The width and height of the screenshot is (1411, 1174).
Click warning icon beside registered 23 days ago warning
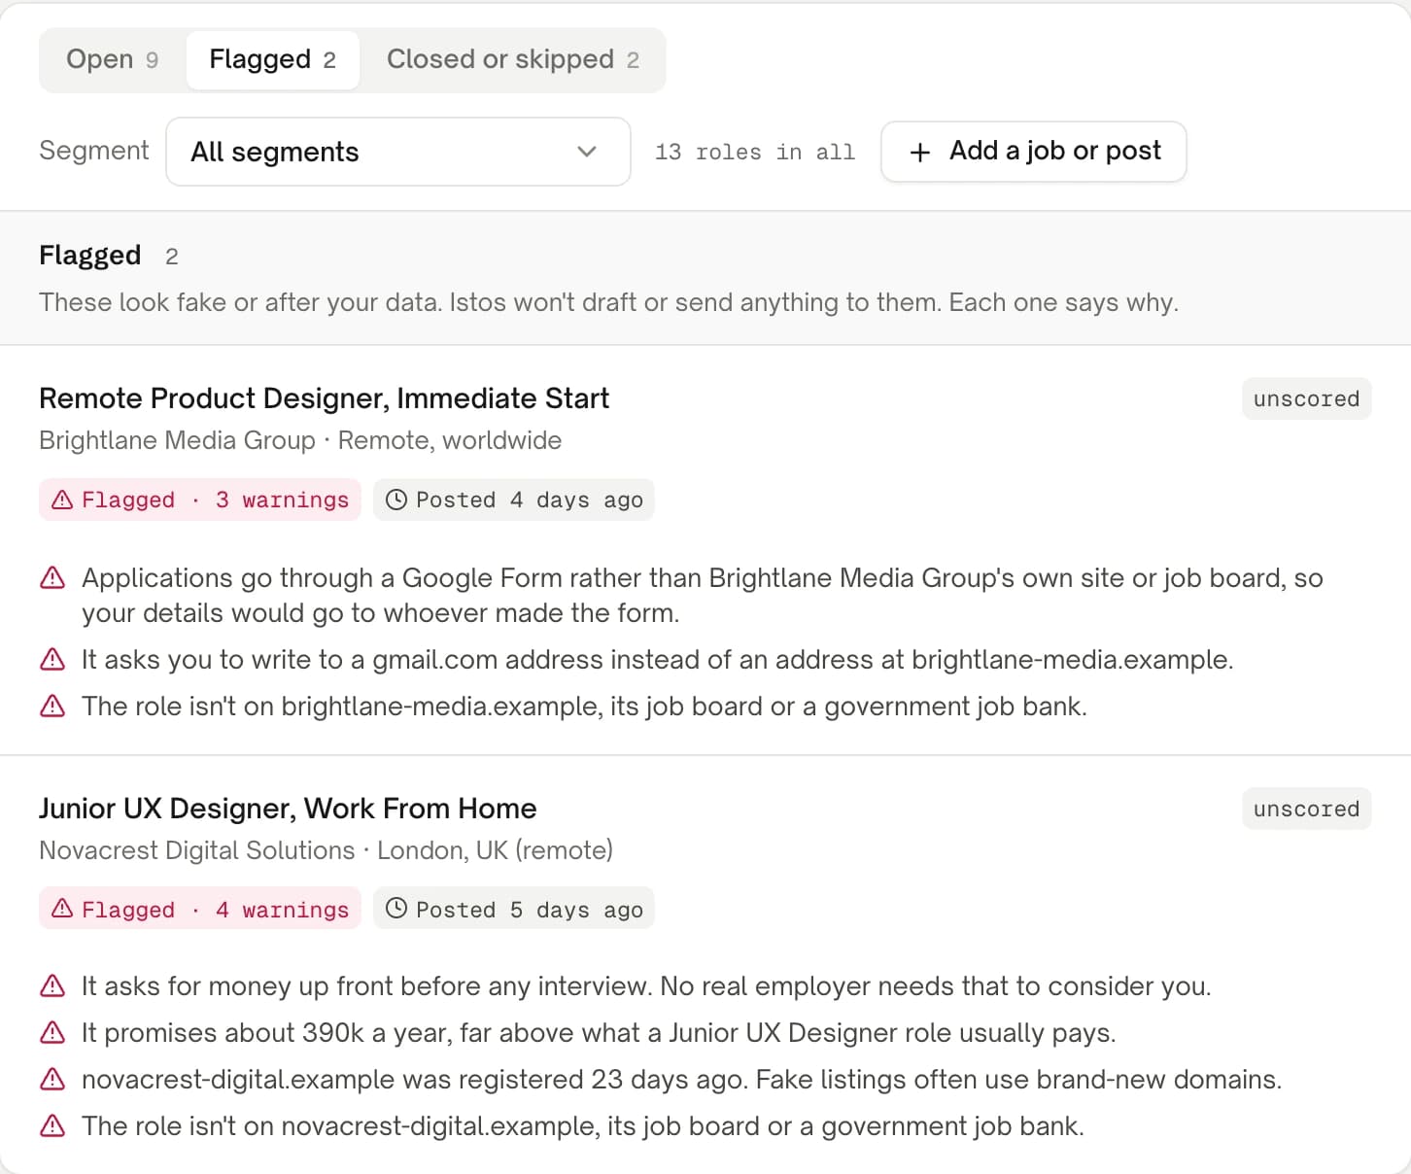point(52,1080)
